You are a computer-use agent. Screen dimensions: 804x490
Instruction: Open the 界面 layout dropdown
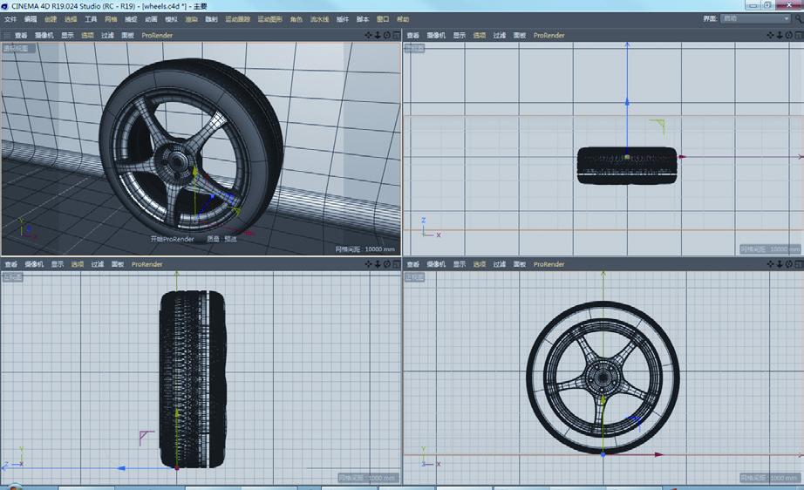click(755, 18)
